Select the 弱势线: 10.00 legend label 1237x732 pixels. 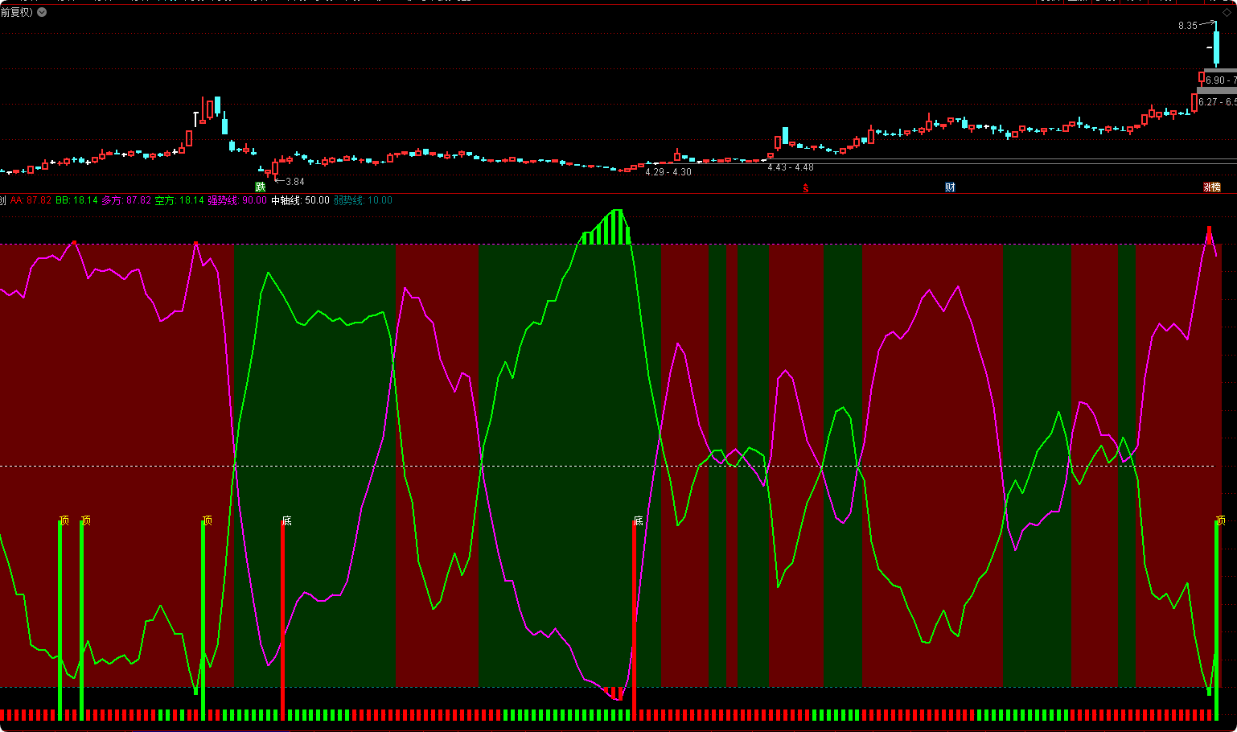tap(363, 200)
